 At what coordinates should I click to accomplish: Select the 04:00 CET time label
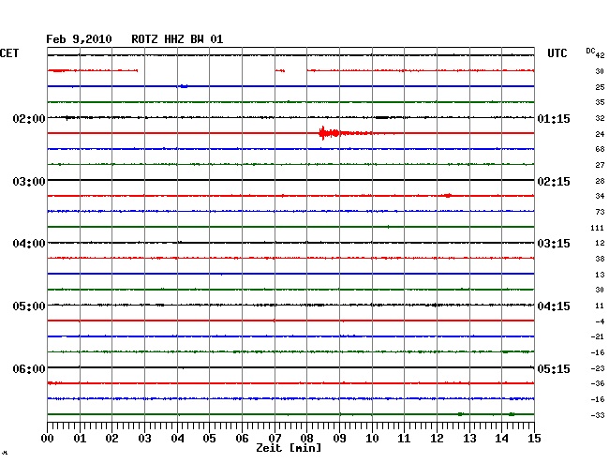pyautogui.click(x=29, y=244)
